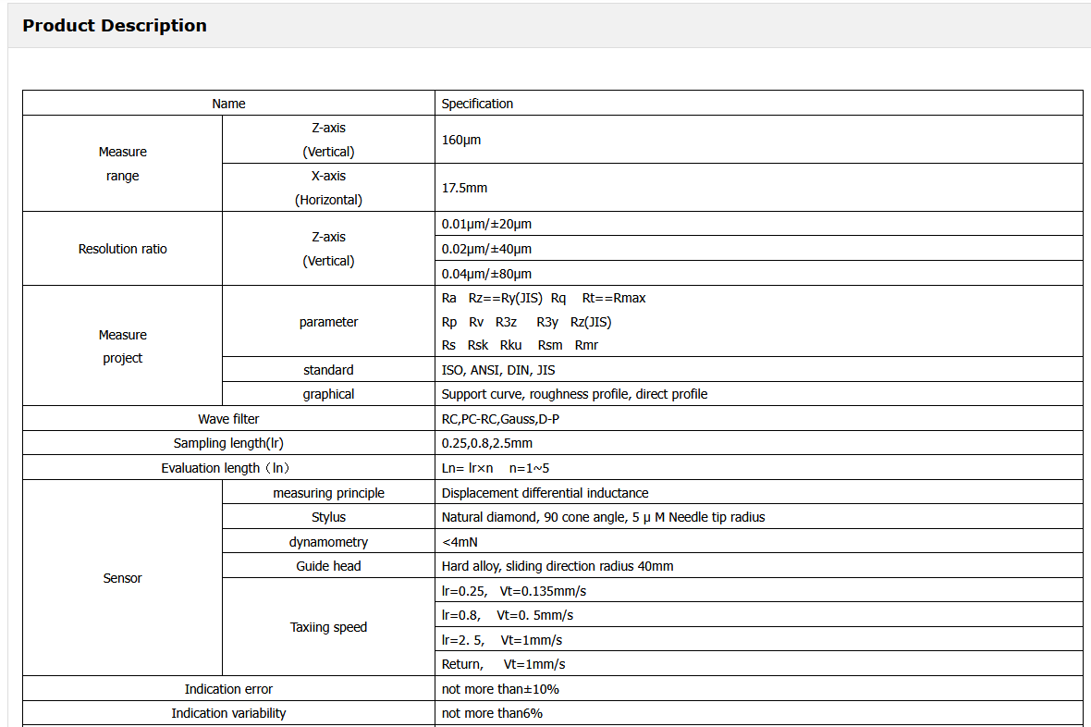Click the graphical row label
1091x727 pixels.
click(x=328, y=394)
